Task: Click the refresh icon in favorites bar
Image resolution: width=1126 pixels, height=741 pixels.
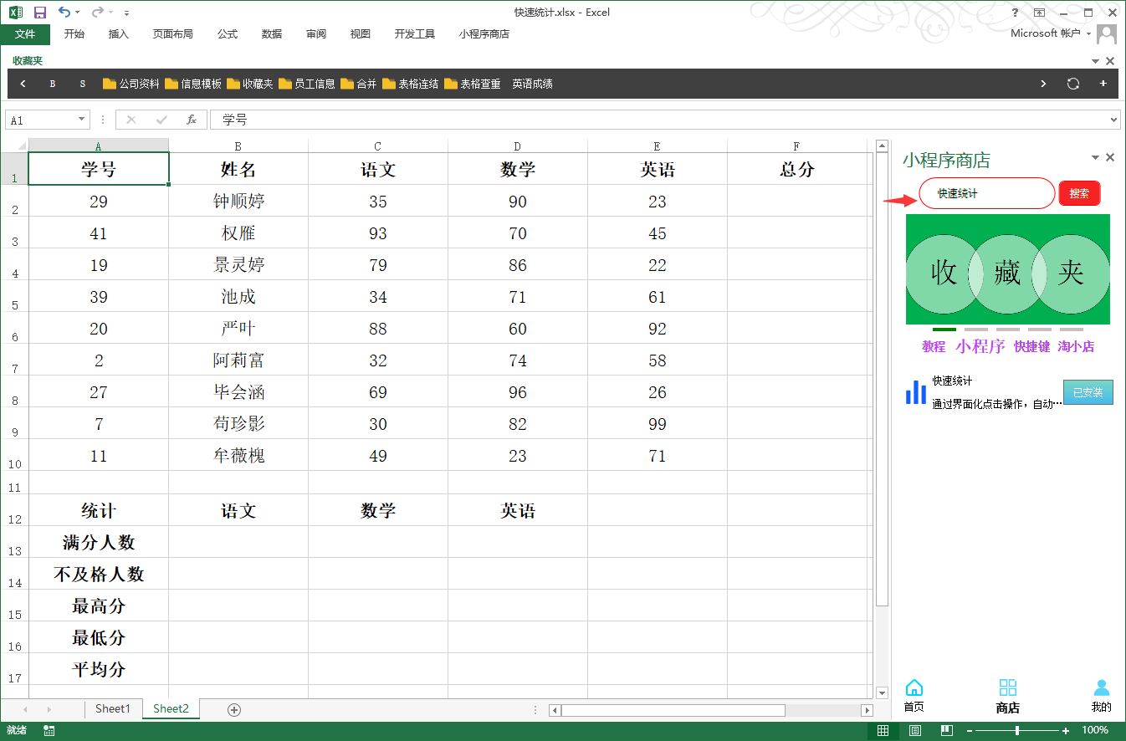Action: click(x=1073, y=84)
